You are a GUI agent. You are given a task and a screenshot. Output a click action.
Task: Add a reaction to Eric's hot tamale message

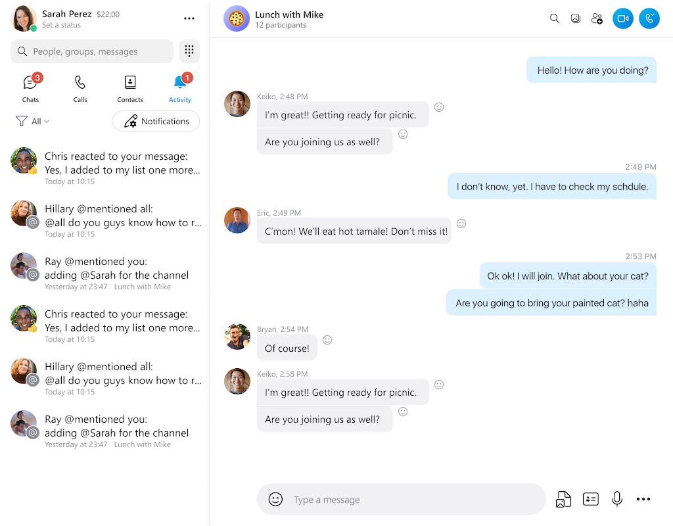(x=461, y=224)
